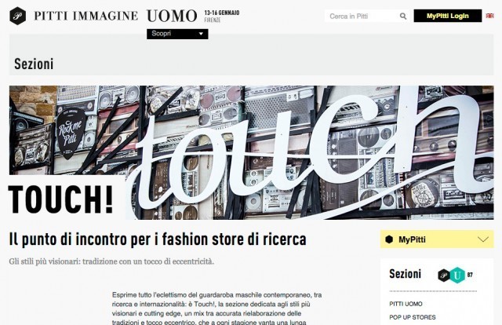The height and width of the screenshot is (325, 502).
Task: Click the PITTI IMMAGINE title link
Action: click(85, 16)
